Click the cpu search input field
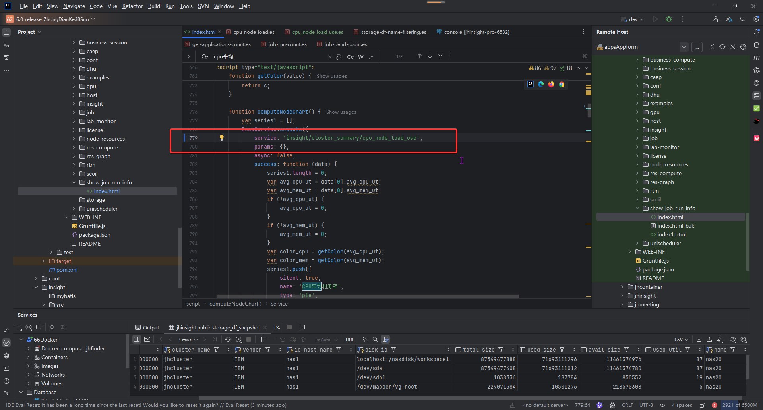The height and width of the screenshot is (410, 763). click(270, 56)
